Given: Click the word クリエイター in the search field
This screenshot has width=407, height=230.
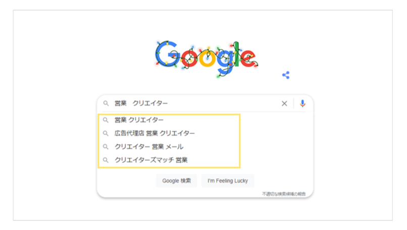Looking at the screenshot, I should click(150, 104).
